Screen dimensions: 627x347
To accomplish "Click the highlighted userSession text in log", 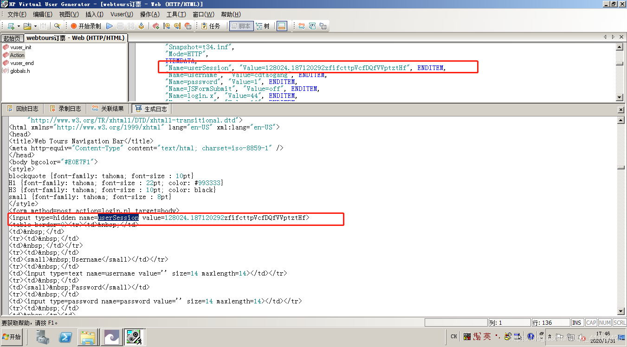I will (118, 218).
